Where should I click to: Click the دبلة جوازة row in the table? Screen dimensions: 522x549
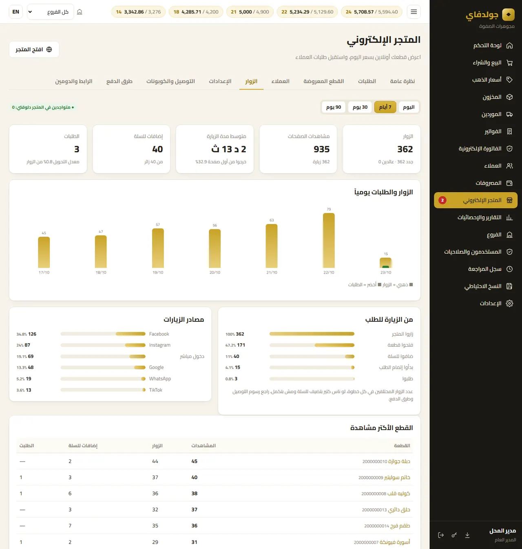click(215, 461)
